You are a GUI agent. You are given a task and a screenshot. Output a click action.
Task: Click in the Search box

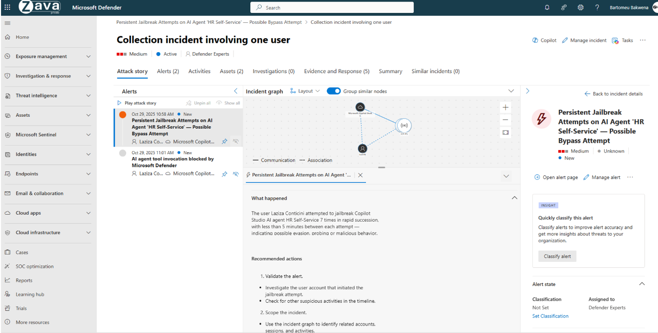pos(332,7)
